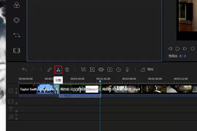The width and height of the screenshot is (197, 131).
Task: Open the mosaic tool in the toolbar
Action: pyautogui.click(x=101, y=70)
